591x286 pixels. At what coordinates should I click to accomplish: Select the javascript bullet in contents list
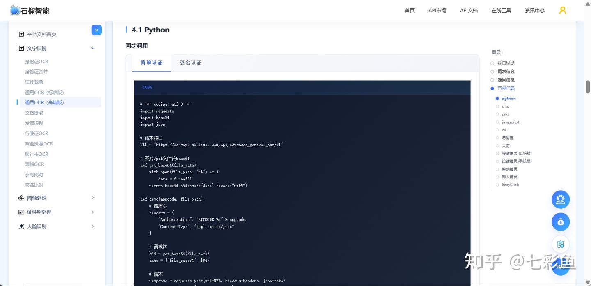click(497, 122)
